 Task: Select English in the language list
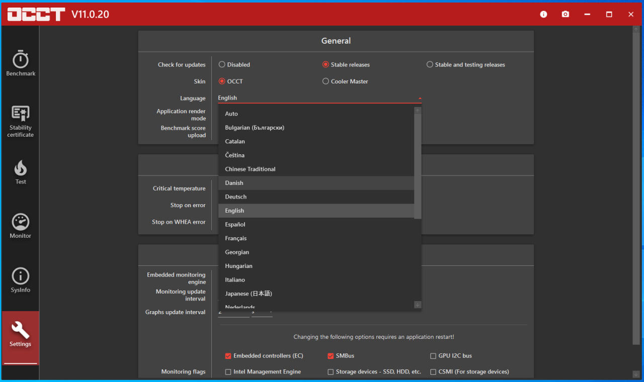316,211
